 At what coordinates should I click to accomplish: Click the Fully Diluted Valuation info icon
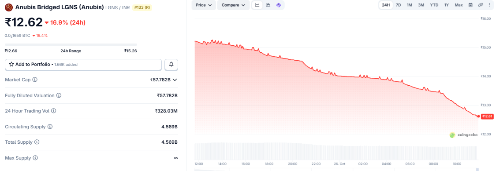[59, 95]
